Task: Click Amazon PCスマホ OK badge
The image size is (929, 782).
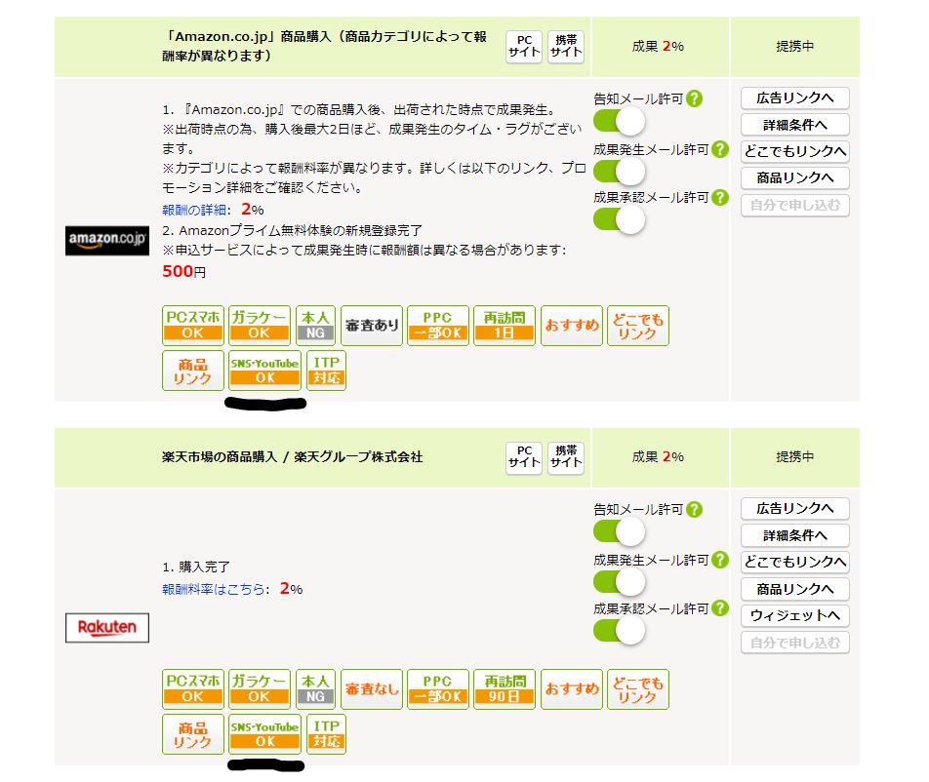Action: (193, 325)
